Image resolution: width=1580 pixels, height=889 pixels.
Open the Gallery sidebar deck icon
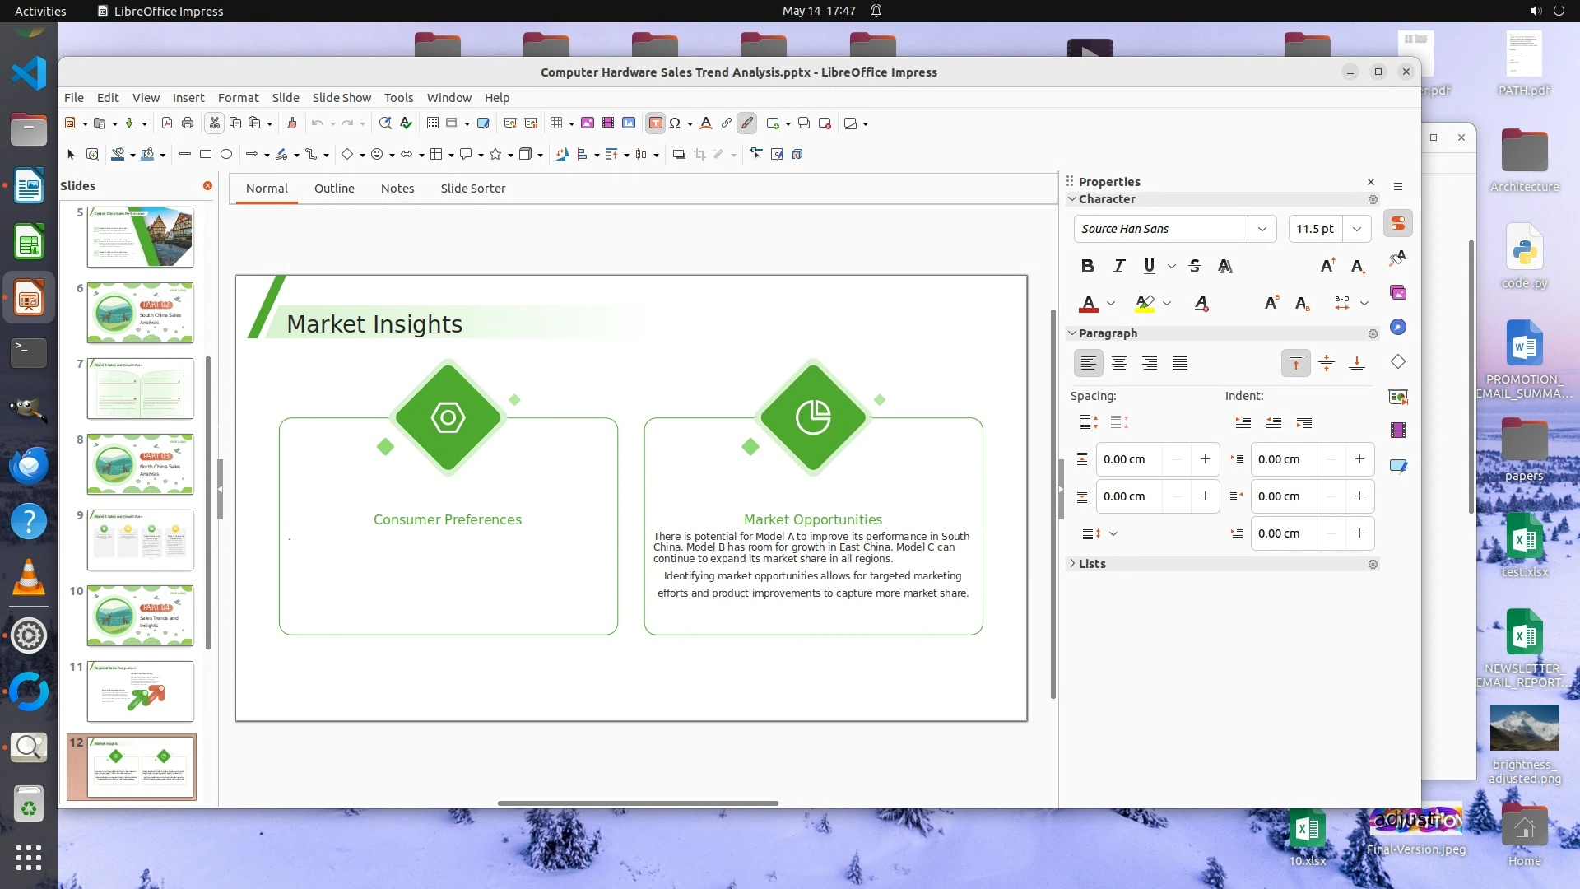click(x=1398, y=292)
